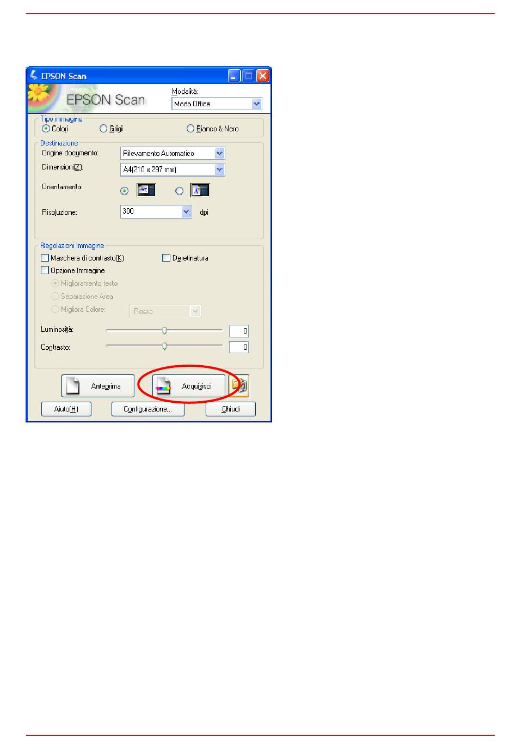Minimize the EPSON Scan window
Viewport: 517px width, 756px height.
(x=235, y=76)
